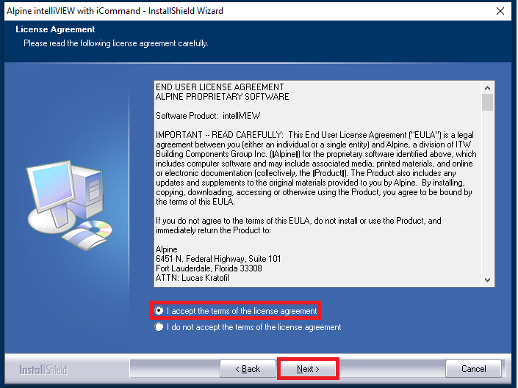Viewport: 518px width, 388px height.
Task: Click 'ATTN: Lucas Kratofil' line
Action: [193, 278]
